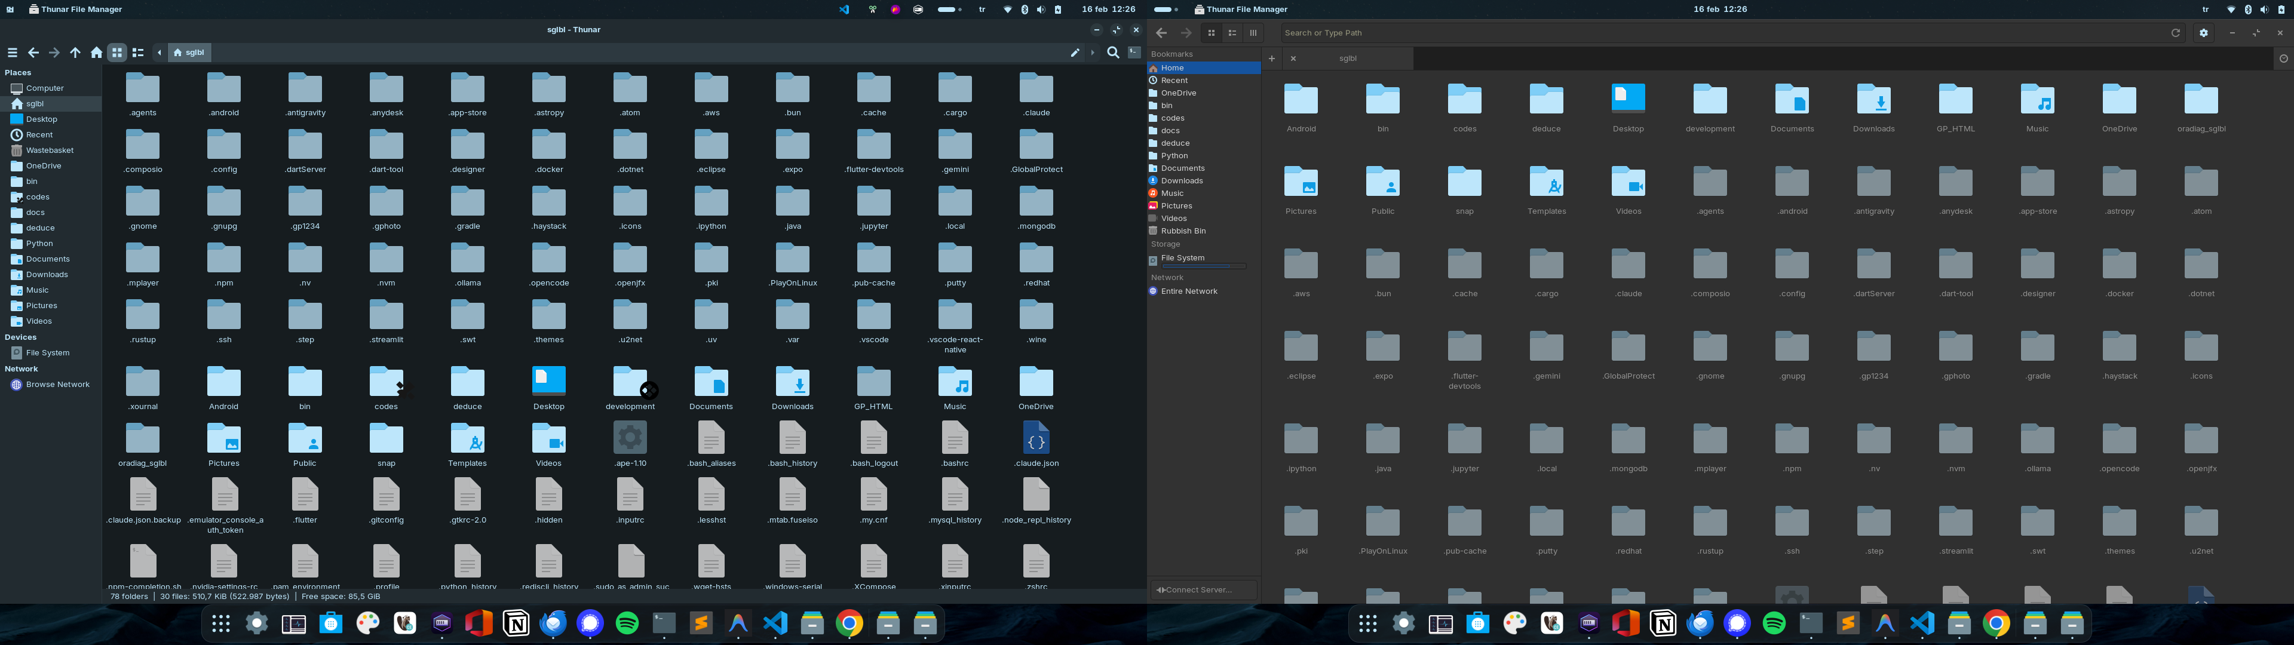The height and width of the screenshot is (645, 2294).
Task: Open history clock icon beside tab bar
Action: (2283, 59)
